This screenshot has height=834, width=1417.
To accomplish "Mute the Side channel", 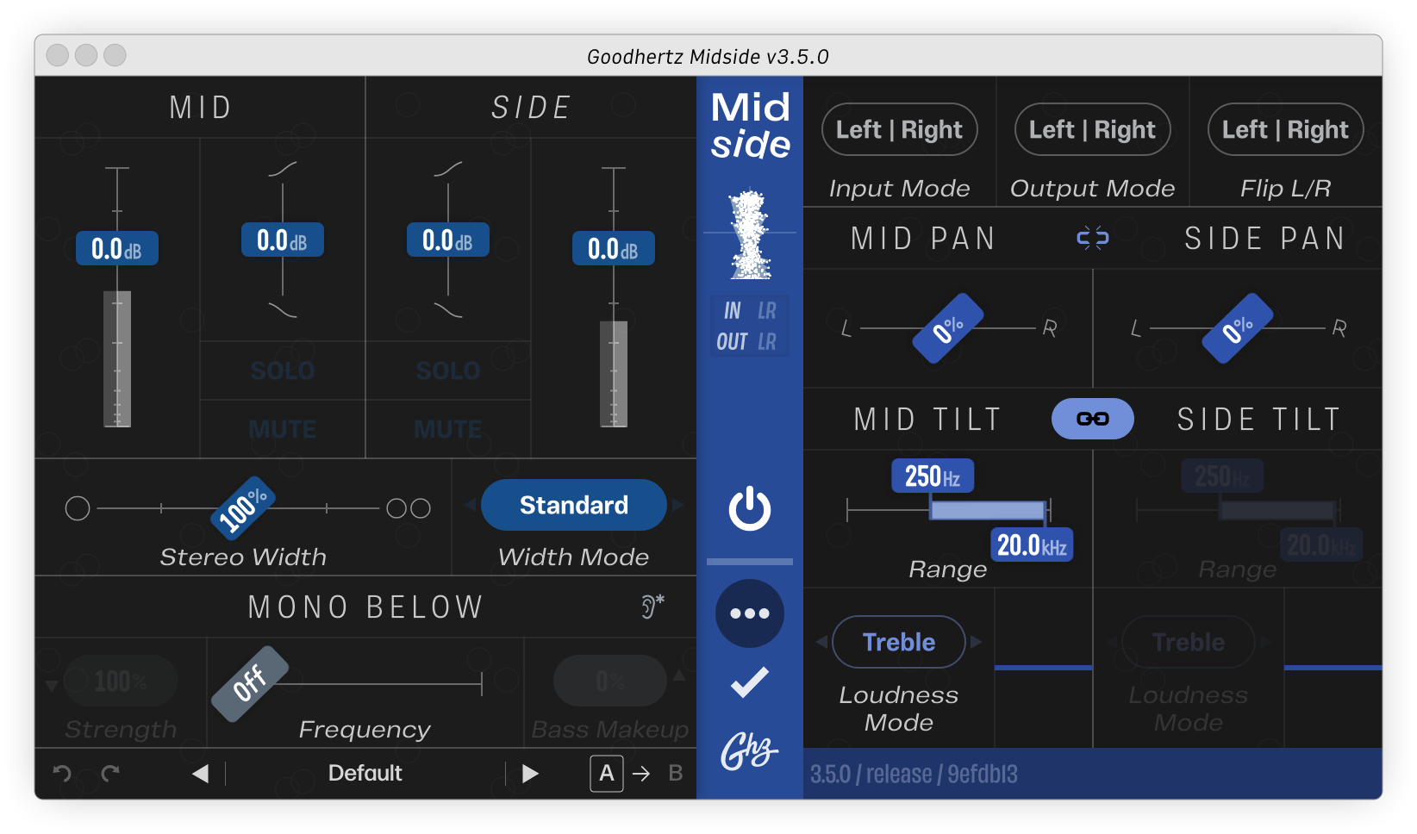I will [x=448, y=429].
